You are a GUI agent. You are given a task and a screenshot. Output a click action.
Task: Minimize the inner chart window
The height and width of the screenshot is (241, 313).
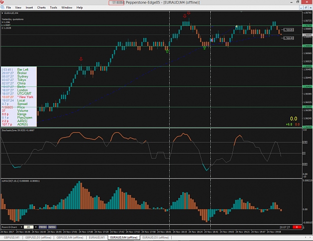tap(301, 7)
